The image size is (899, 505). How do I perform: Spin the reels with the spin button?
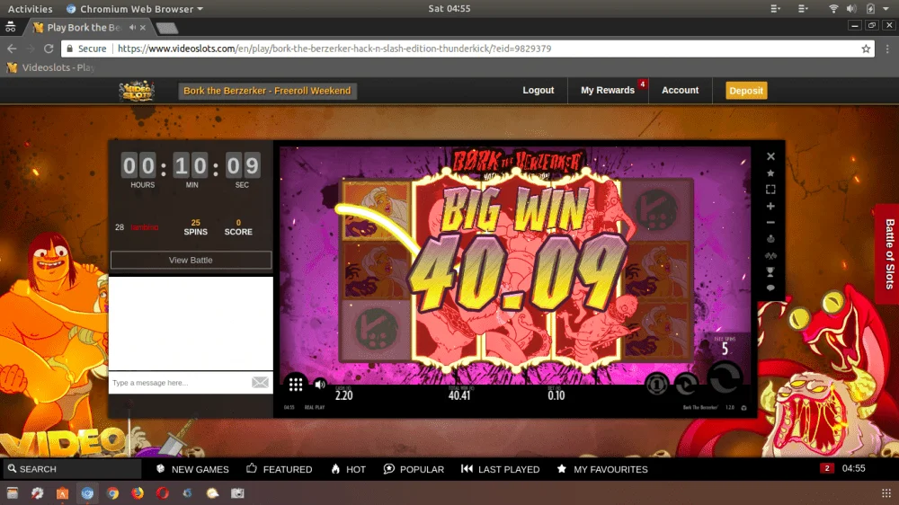725,378
